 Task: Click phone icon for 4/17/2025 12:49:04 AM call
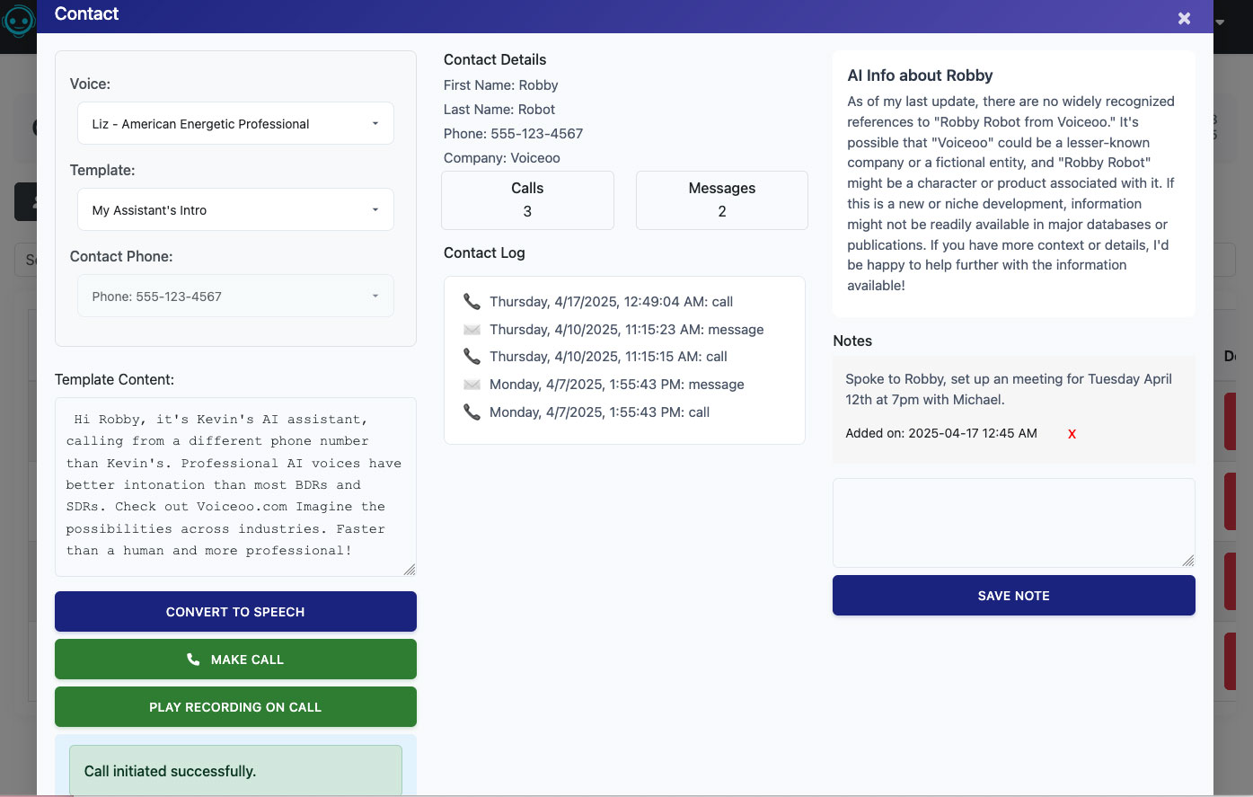click(x=472, y=302)
